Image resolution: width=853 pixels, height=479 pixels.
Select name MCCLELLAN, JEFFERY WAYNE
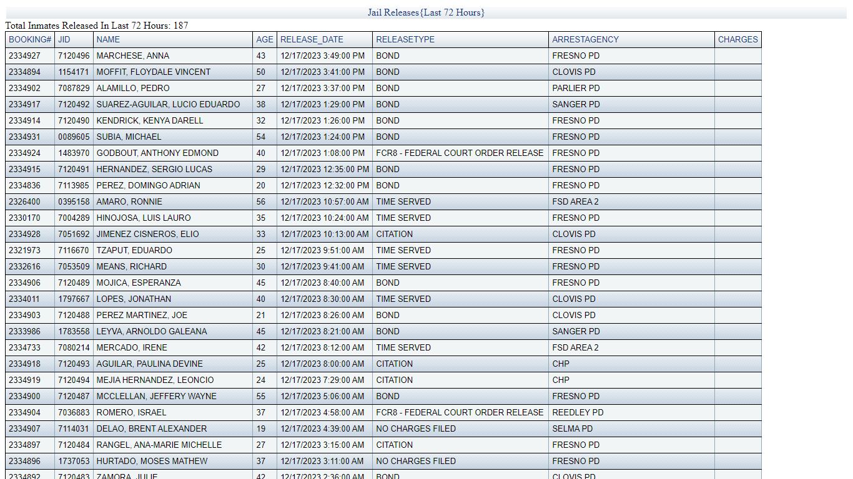[x=157, y=396]
